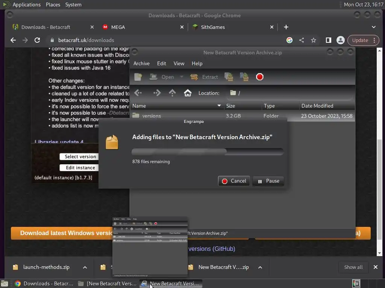Open New Betacraft V....zip download item
Screen dimensions: 385x288
(x=219, y=267)
